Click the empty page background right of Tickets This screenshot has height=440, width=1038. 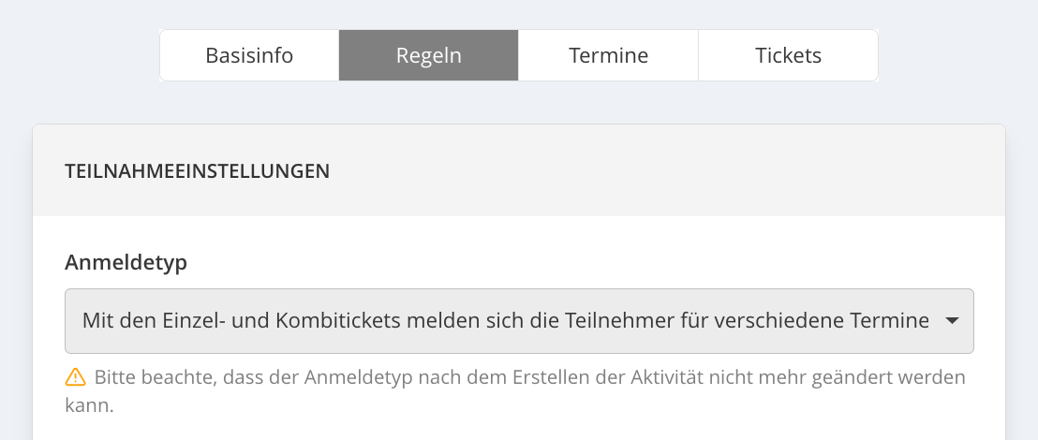957,55
